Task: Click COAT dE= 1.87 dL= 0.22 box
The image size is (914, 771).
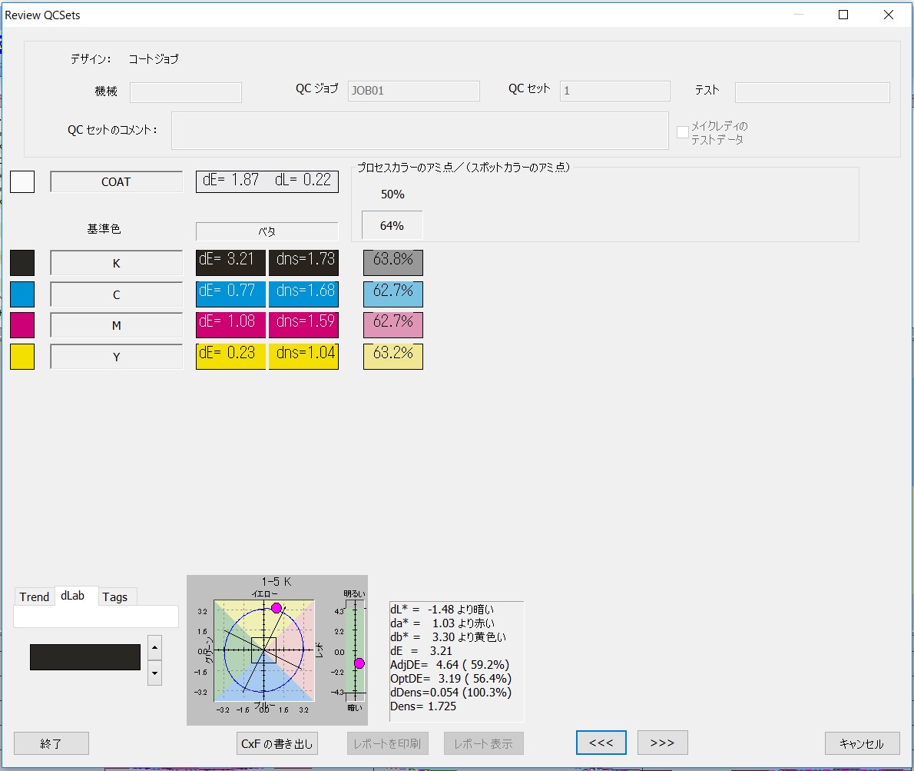Action: [x=267, y=181]
